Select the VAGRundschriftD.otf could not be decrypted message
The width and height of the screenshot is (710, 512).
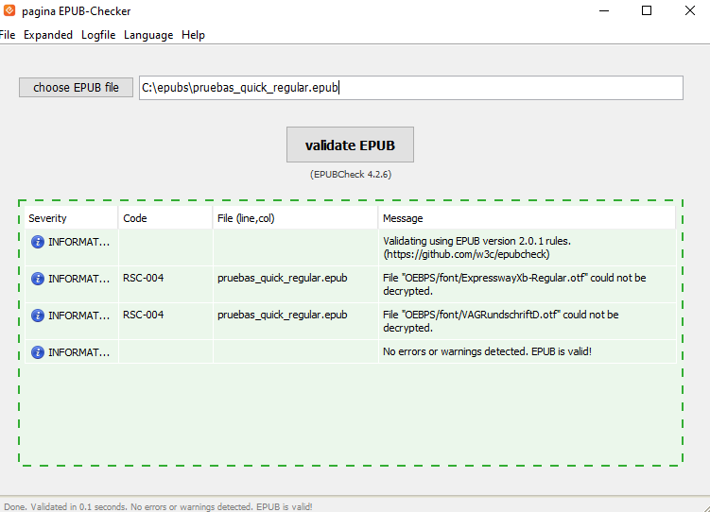(x=501, y=320)
